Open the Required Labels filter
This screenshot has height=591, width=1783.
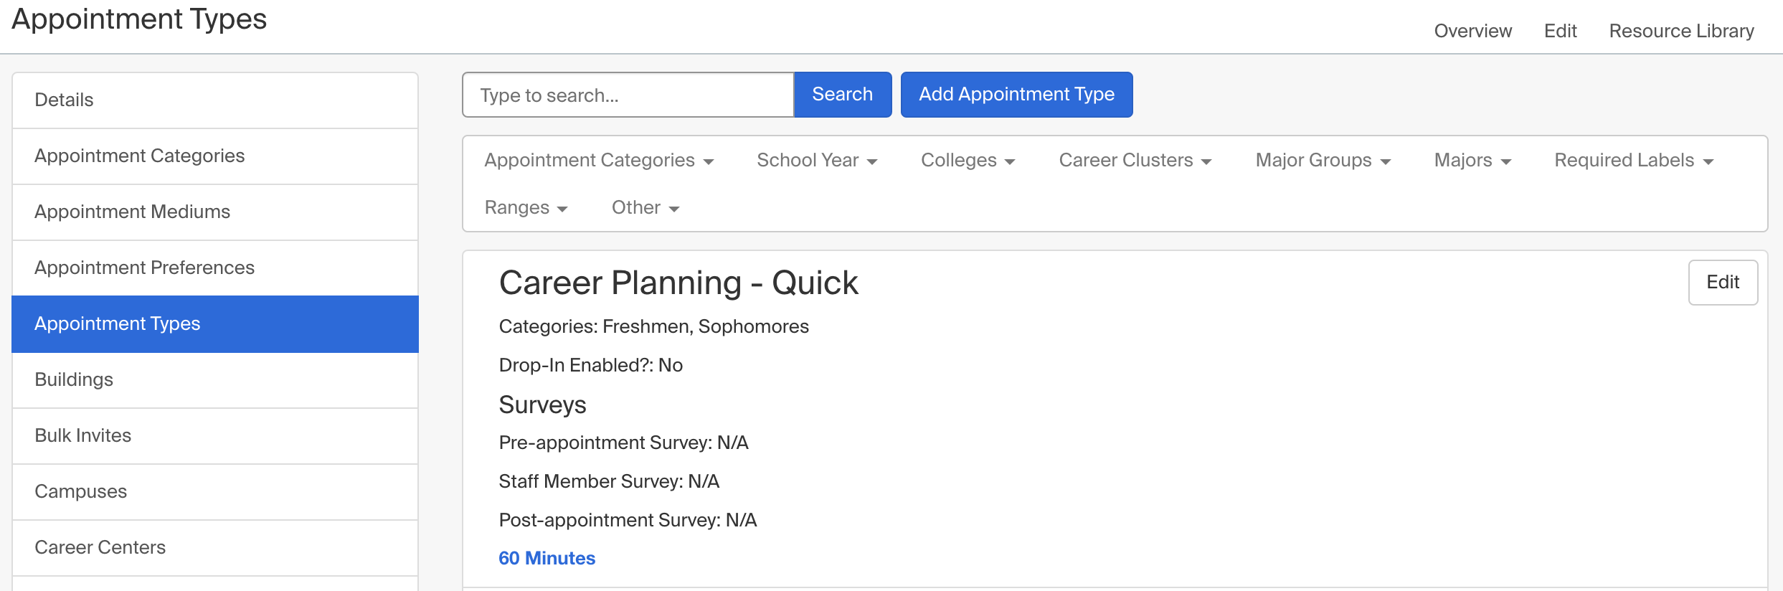click(x=1632, y=160)
